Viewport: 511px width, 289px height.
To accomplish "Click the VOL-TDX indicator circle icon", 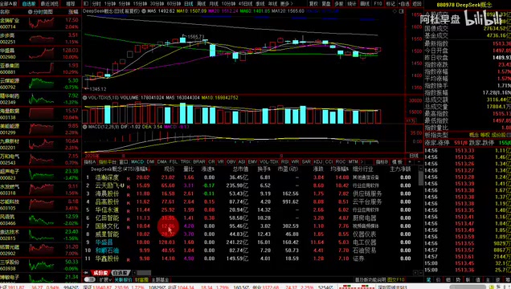I will [x=84, y=98].
